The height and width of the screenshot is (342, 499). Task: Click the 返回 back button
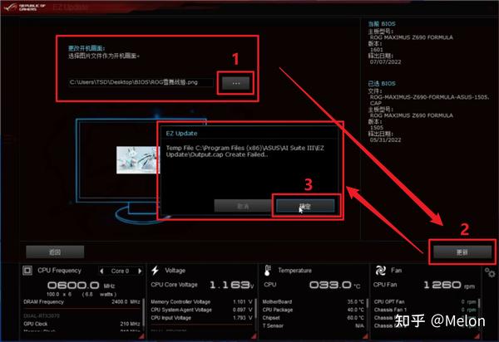tap(55, 252)
